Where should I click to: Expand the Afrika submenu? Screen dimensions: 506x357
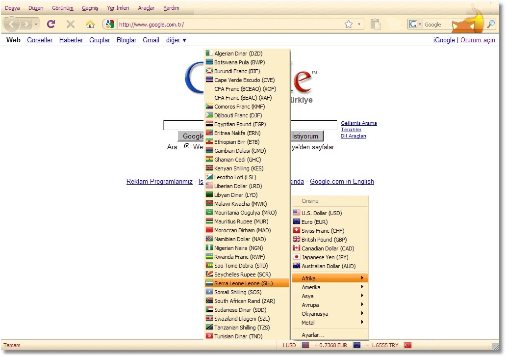coord(330,278)
